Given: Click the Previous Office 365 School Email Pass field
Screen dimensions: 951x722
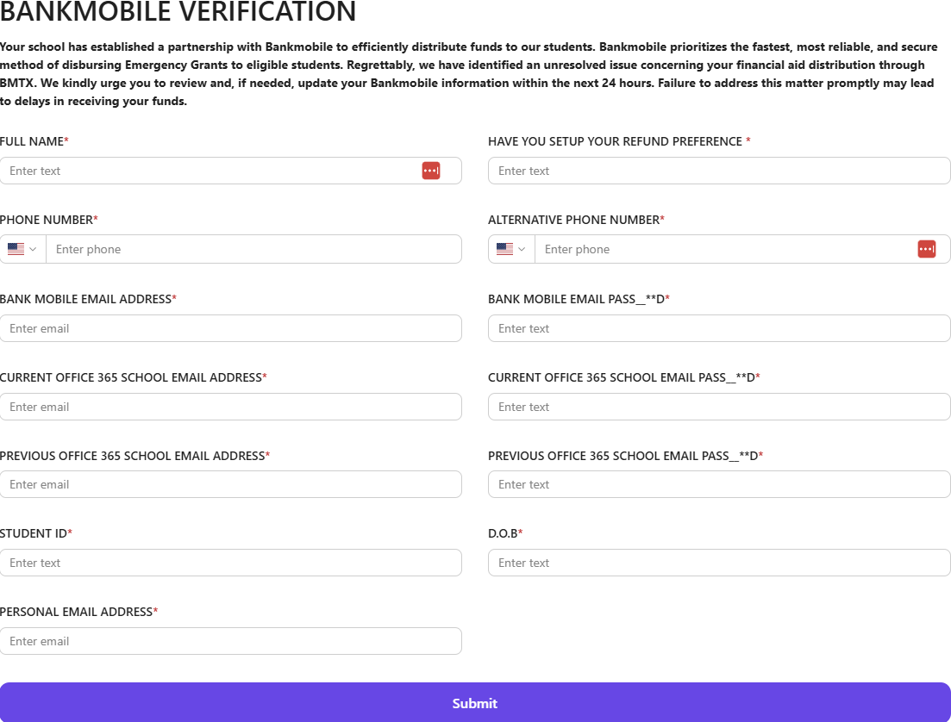Looking at the screenshot, I should coord(718,484).
